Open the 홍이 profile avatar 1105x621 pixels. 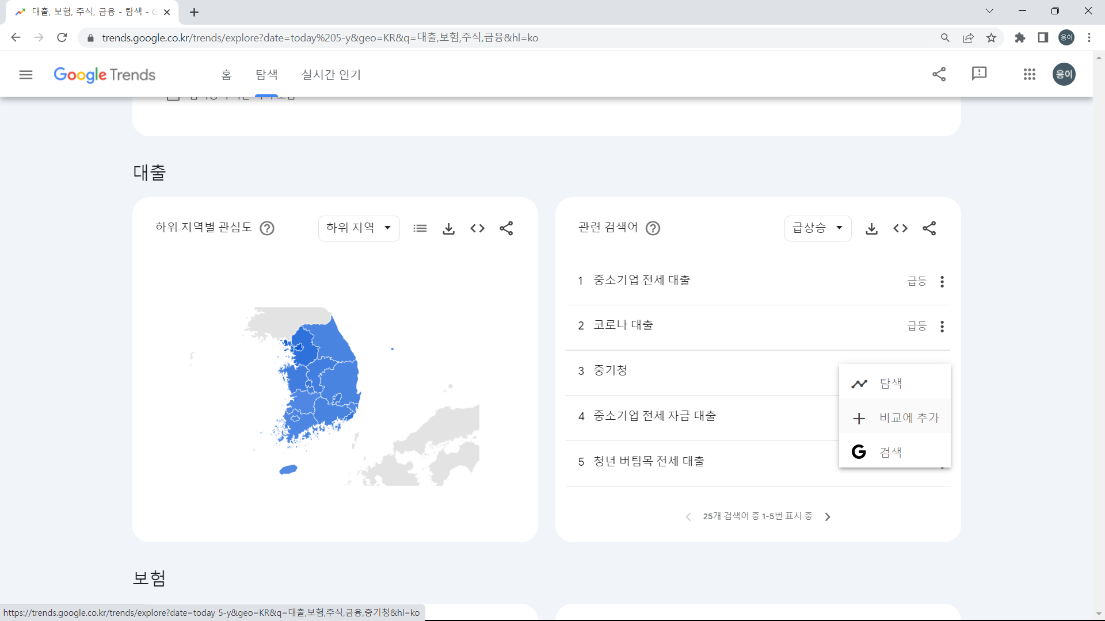[1064, 74]
